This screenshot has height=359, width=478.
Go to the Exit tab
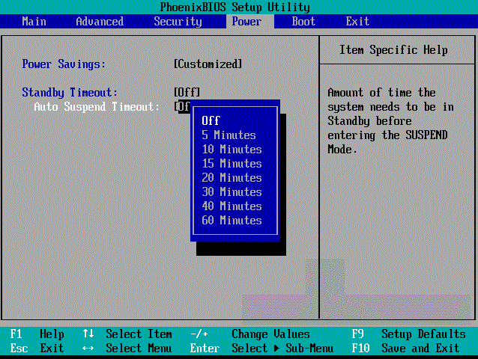[x=357, y=22]
